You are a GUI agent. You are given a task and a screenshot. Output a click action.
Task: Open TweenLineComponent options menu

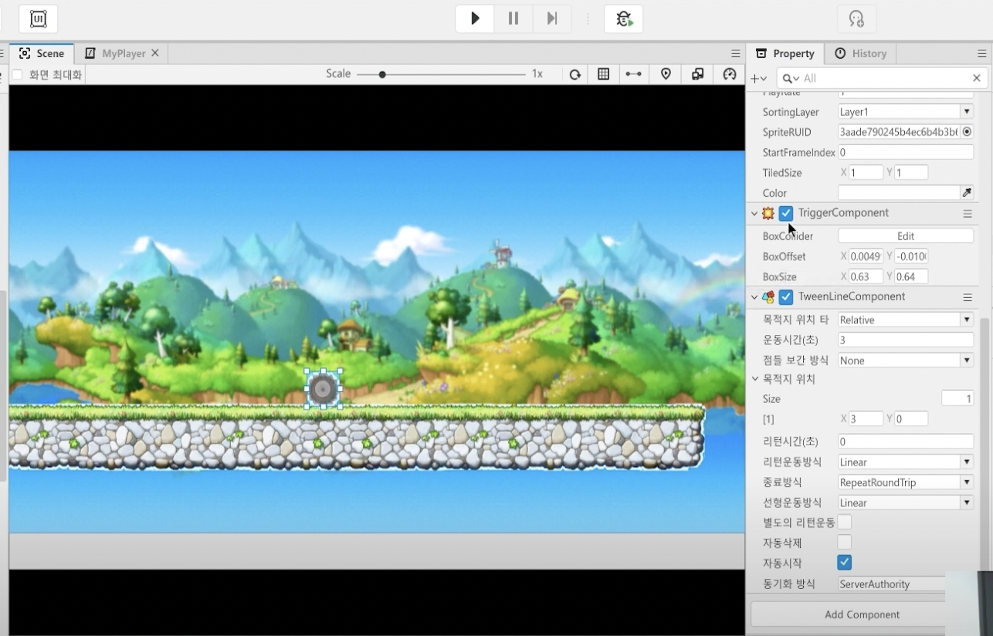[968, 297]
